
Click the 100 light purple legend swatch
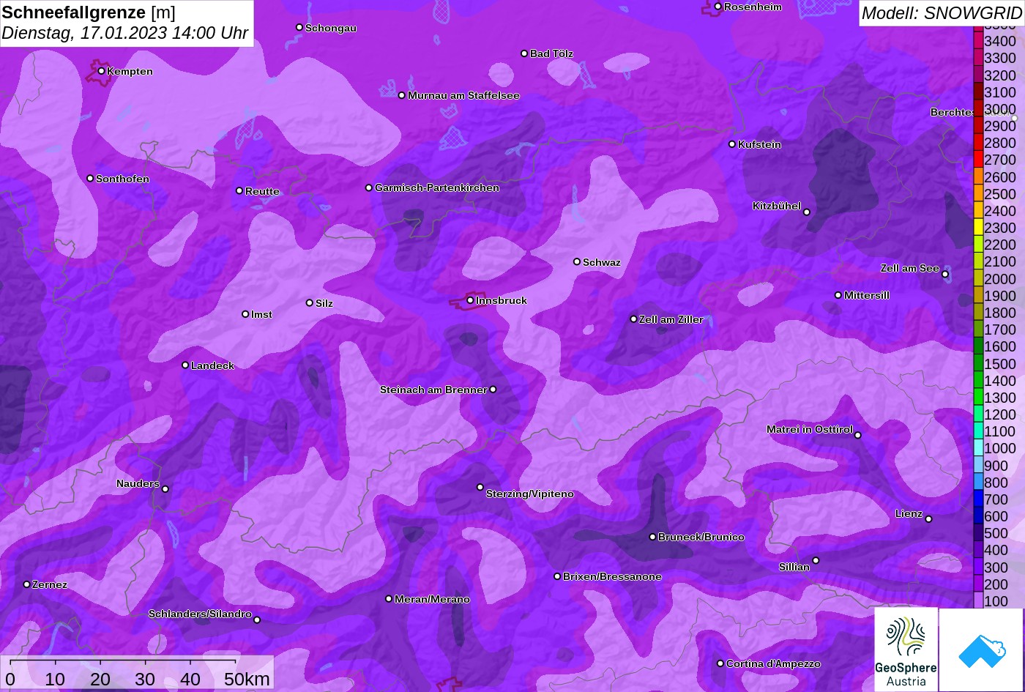coord(978,600)
